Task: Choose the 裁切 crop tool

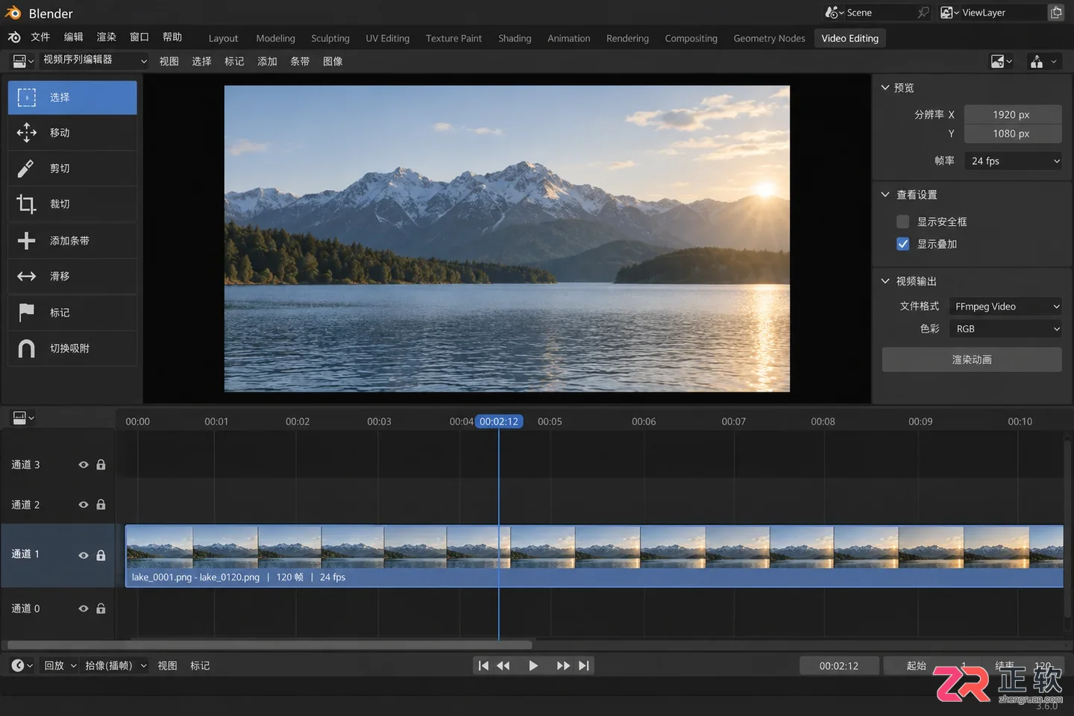Action: click(72, 204)
